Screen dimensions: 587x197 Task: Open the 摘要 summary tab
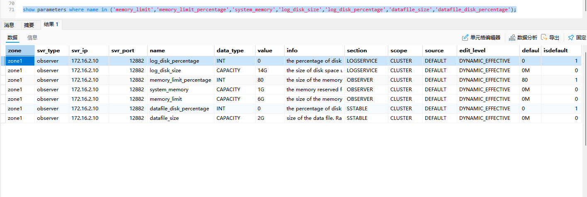coord(29,25)
